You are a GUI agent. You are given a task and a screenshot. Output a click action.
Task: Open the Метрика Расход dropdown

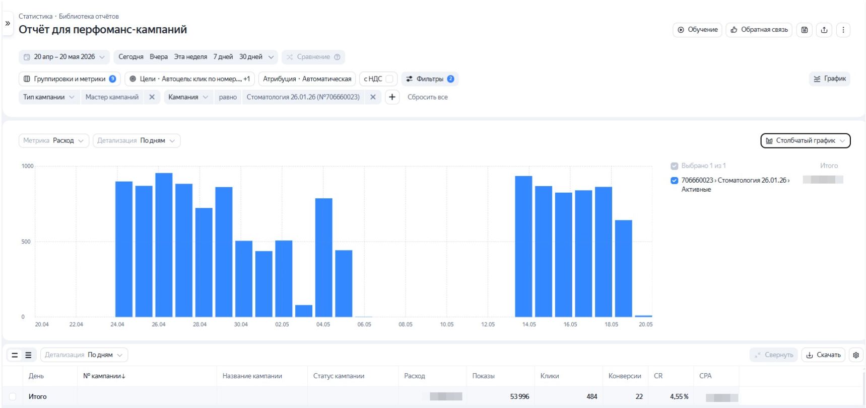click(54, 140)
